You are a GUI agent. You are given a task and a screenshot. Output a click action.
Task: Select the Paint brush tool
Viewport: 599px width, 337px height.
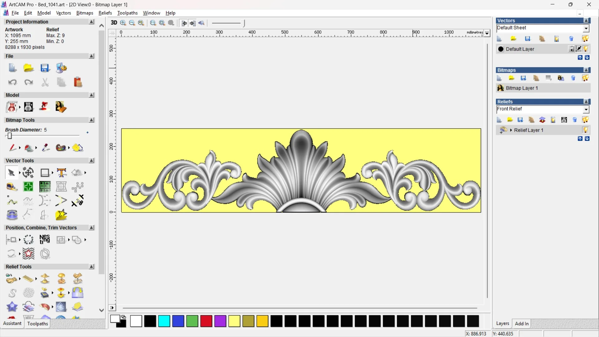(12, 148)
